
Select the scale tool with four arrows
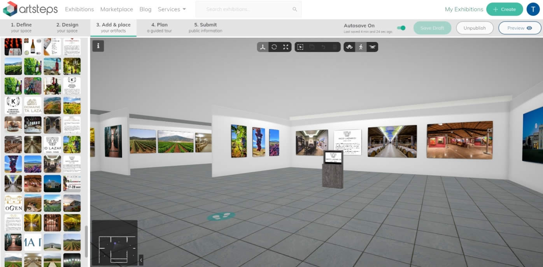coord(286,47)
